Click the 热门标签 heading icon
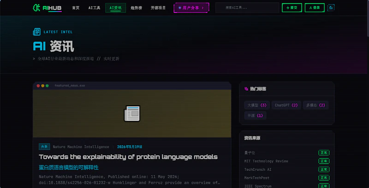 tap(246, 89)
